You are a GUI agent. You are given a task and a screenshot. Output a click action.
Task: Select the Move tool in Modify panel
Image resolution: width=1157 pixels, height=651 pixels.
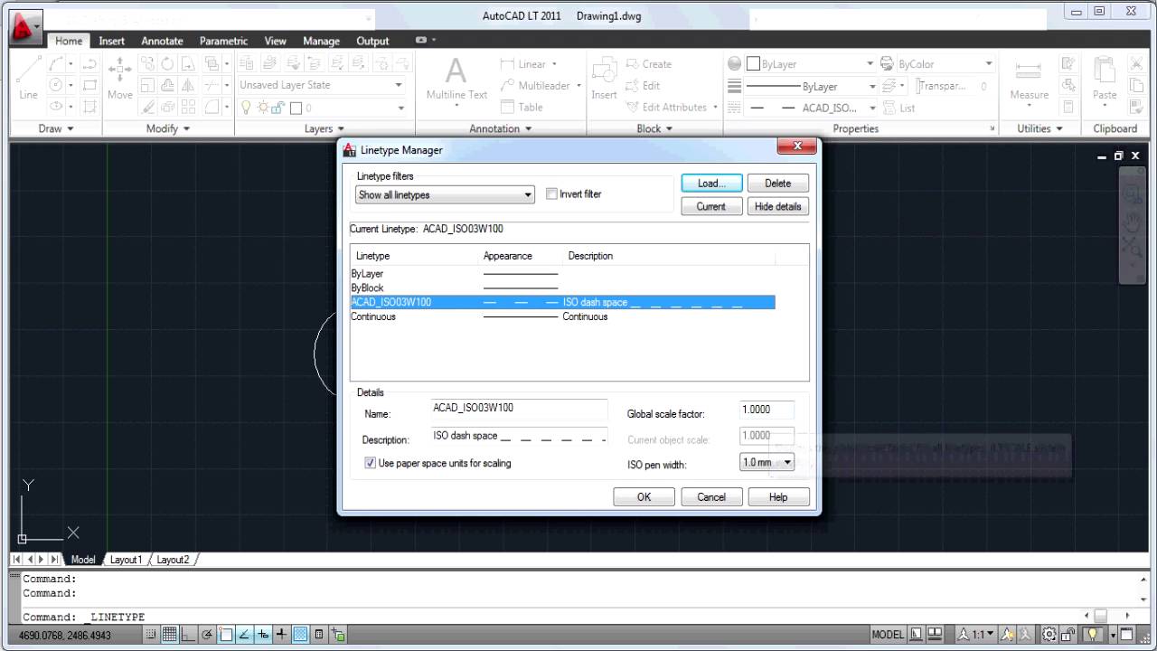120,80
